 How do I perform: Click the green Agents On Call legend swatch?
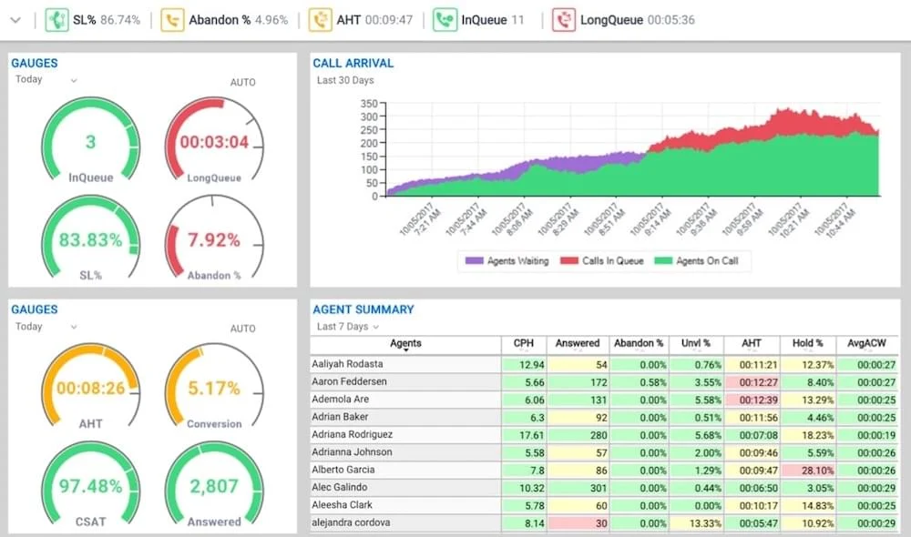(663, 260)
